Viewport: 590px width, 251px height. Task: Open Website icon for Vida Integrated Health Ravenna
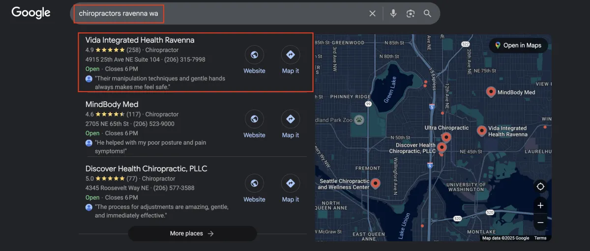(x=254, y=55)
